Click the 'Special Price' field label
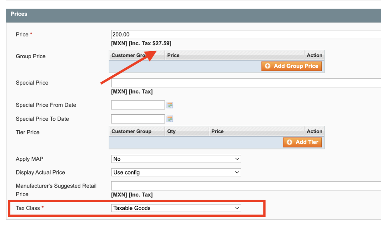This screenshot has height=229, width=381. (32, 83)
